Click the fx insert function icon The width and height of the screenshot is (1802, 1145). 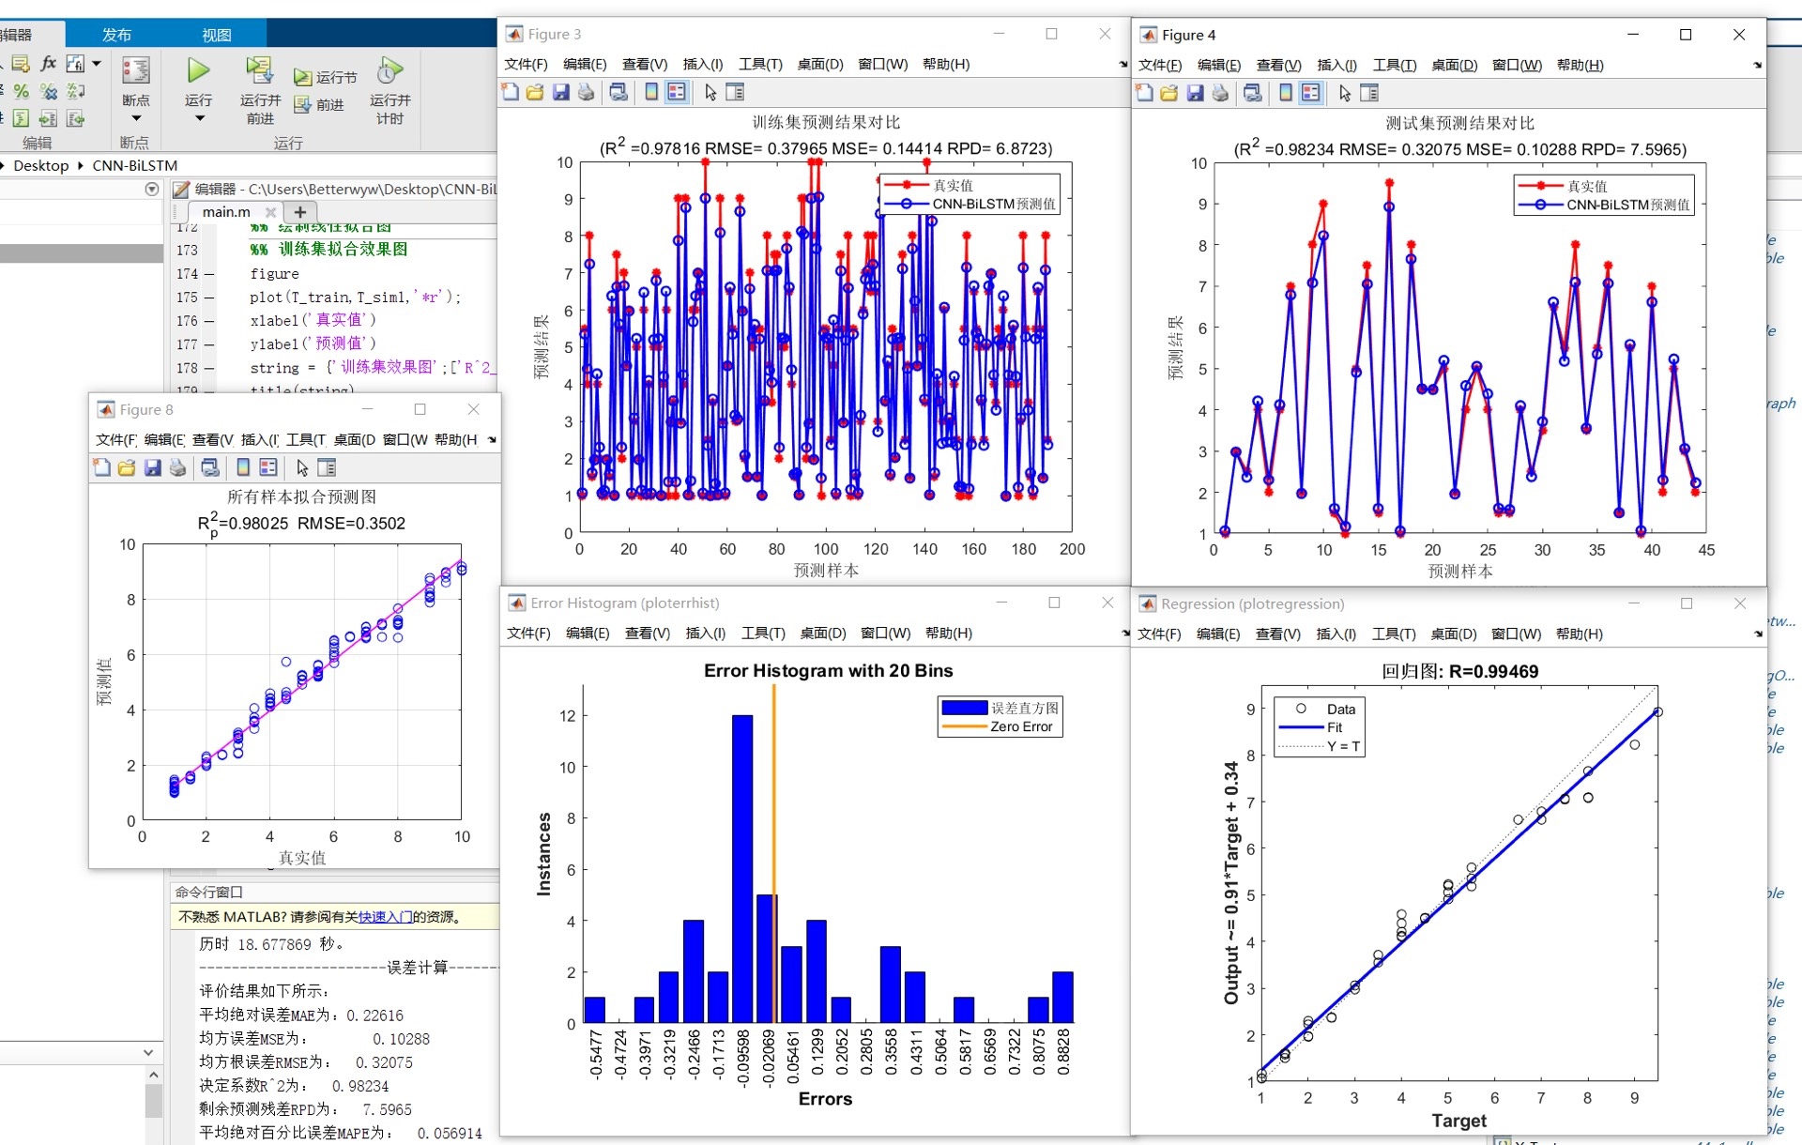point(49,63)
